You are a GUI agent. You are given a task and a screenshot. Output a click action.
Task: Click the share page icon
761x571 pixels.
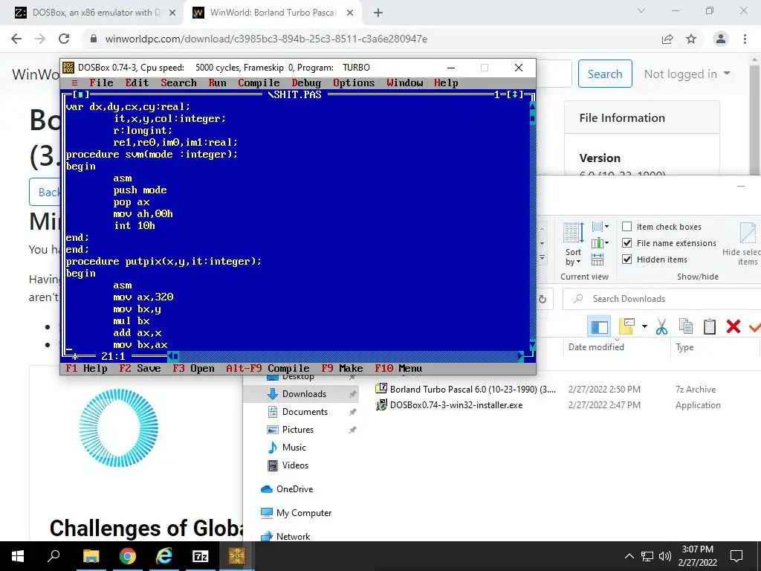click(667, 39)
